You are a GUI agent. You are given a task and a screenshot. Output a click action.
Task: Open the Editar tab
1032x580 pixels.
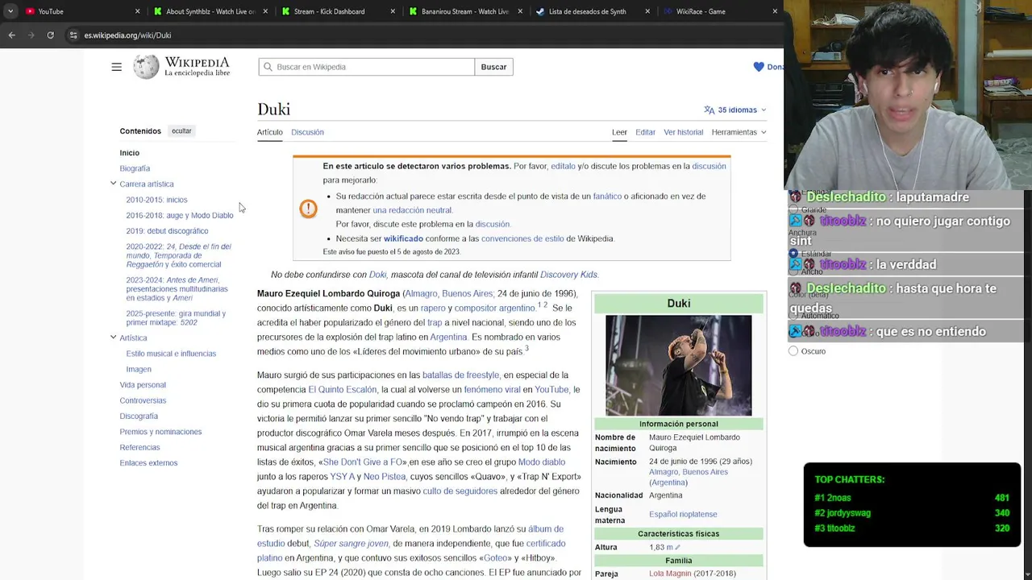tap(645, 132)
